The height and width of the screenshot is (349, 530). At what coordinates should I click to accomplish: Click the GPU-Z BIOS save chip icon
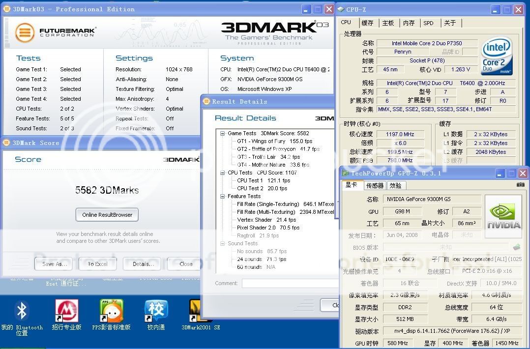point(516,247)
